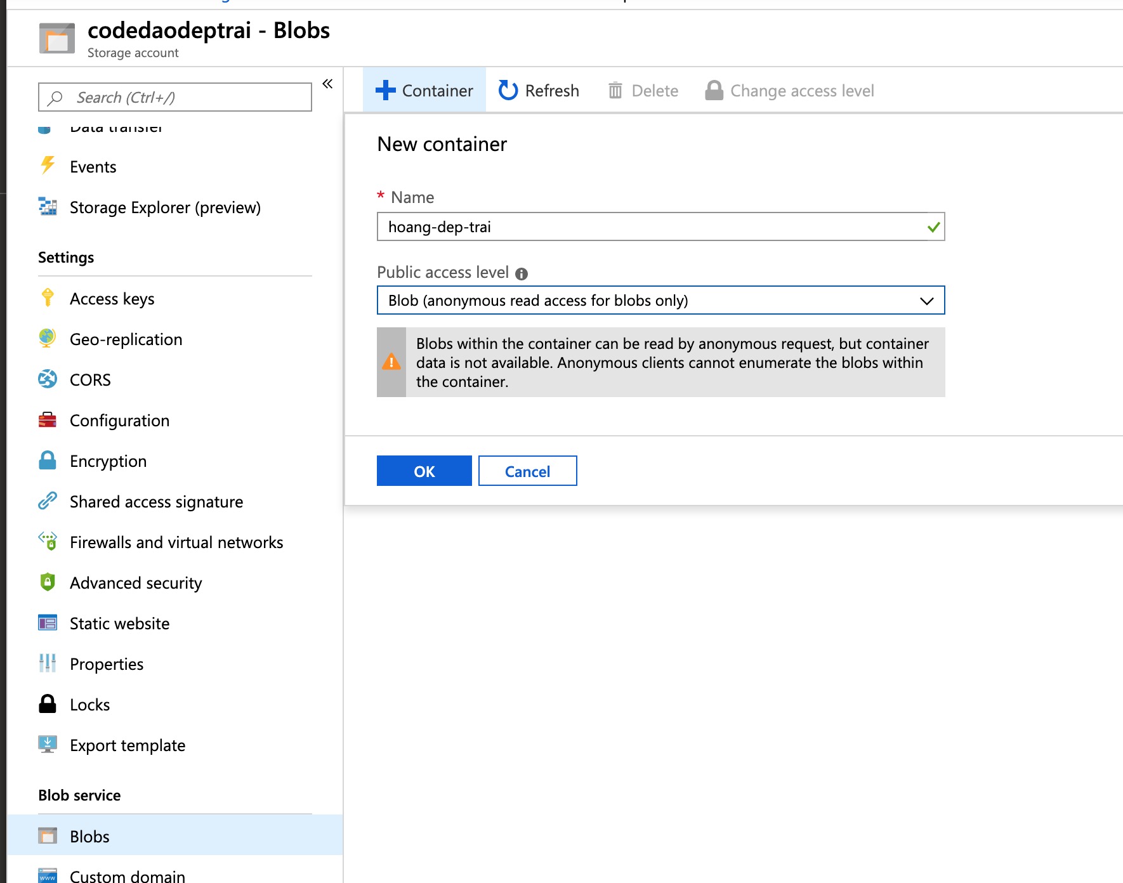Click the Advanced security shield icon
The height and width of the screenshot is (883, 1123).
tap(48, 582)
